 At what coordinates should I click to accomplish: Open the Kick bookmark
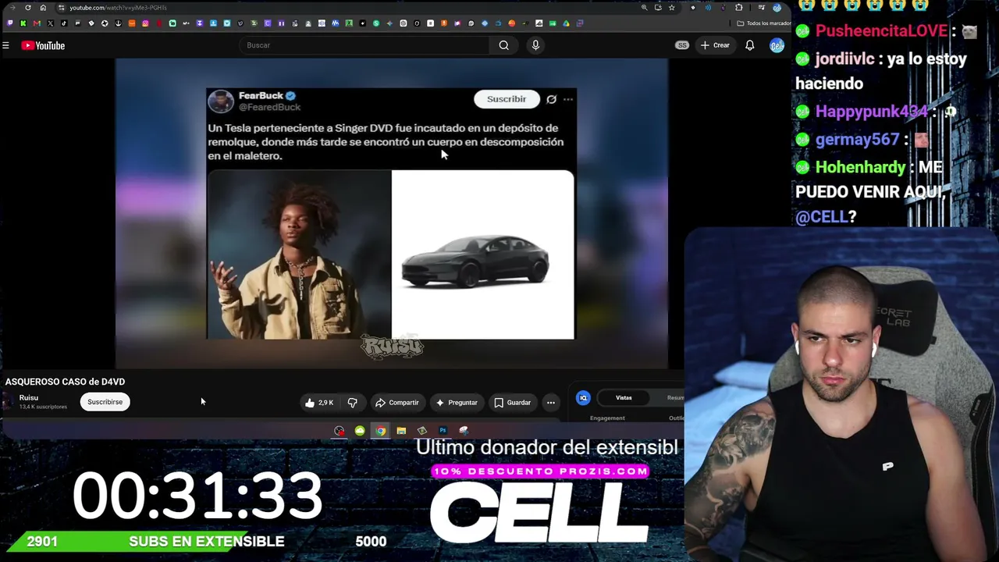pos(23,23)
